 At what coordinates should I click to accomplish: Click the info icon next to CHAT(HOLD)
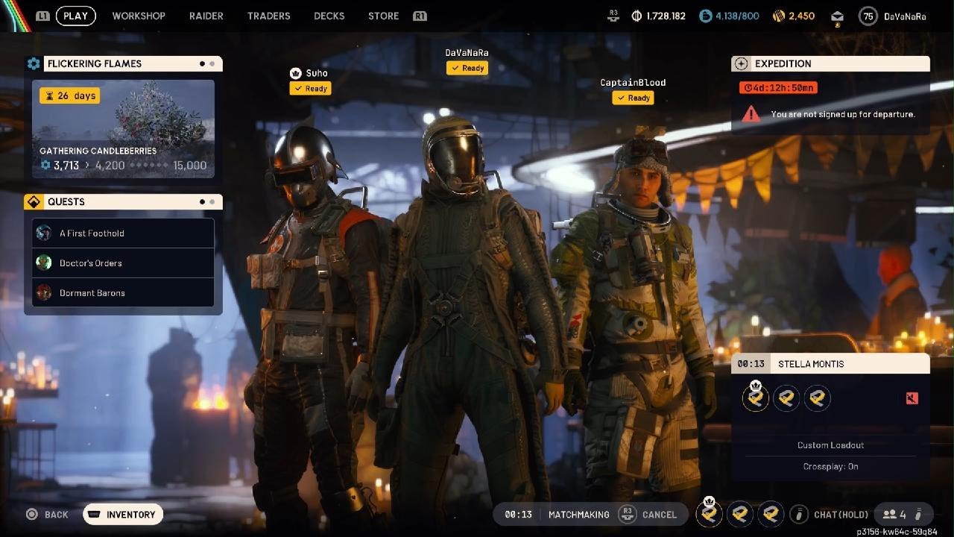[799, 515]
